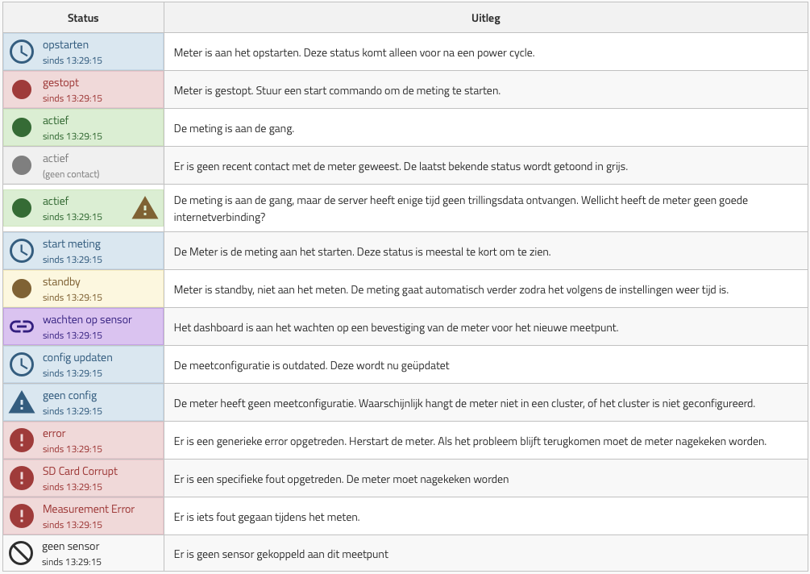The height and width of the screenshot is (574, 810).
Task: Click the grey circle for 'actief (geen contact)'
Action: pos(22,165)
